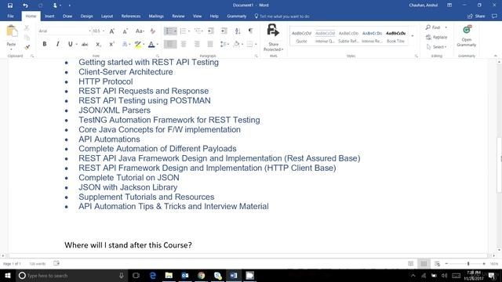Open line and paragraph spacing options

tap(224, 44)
